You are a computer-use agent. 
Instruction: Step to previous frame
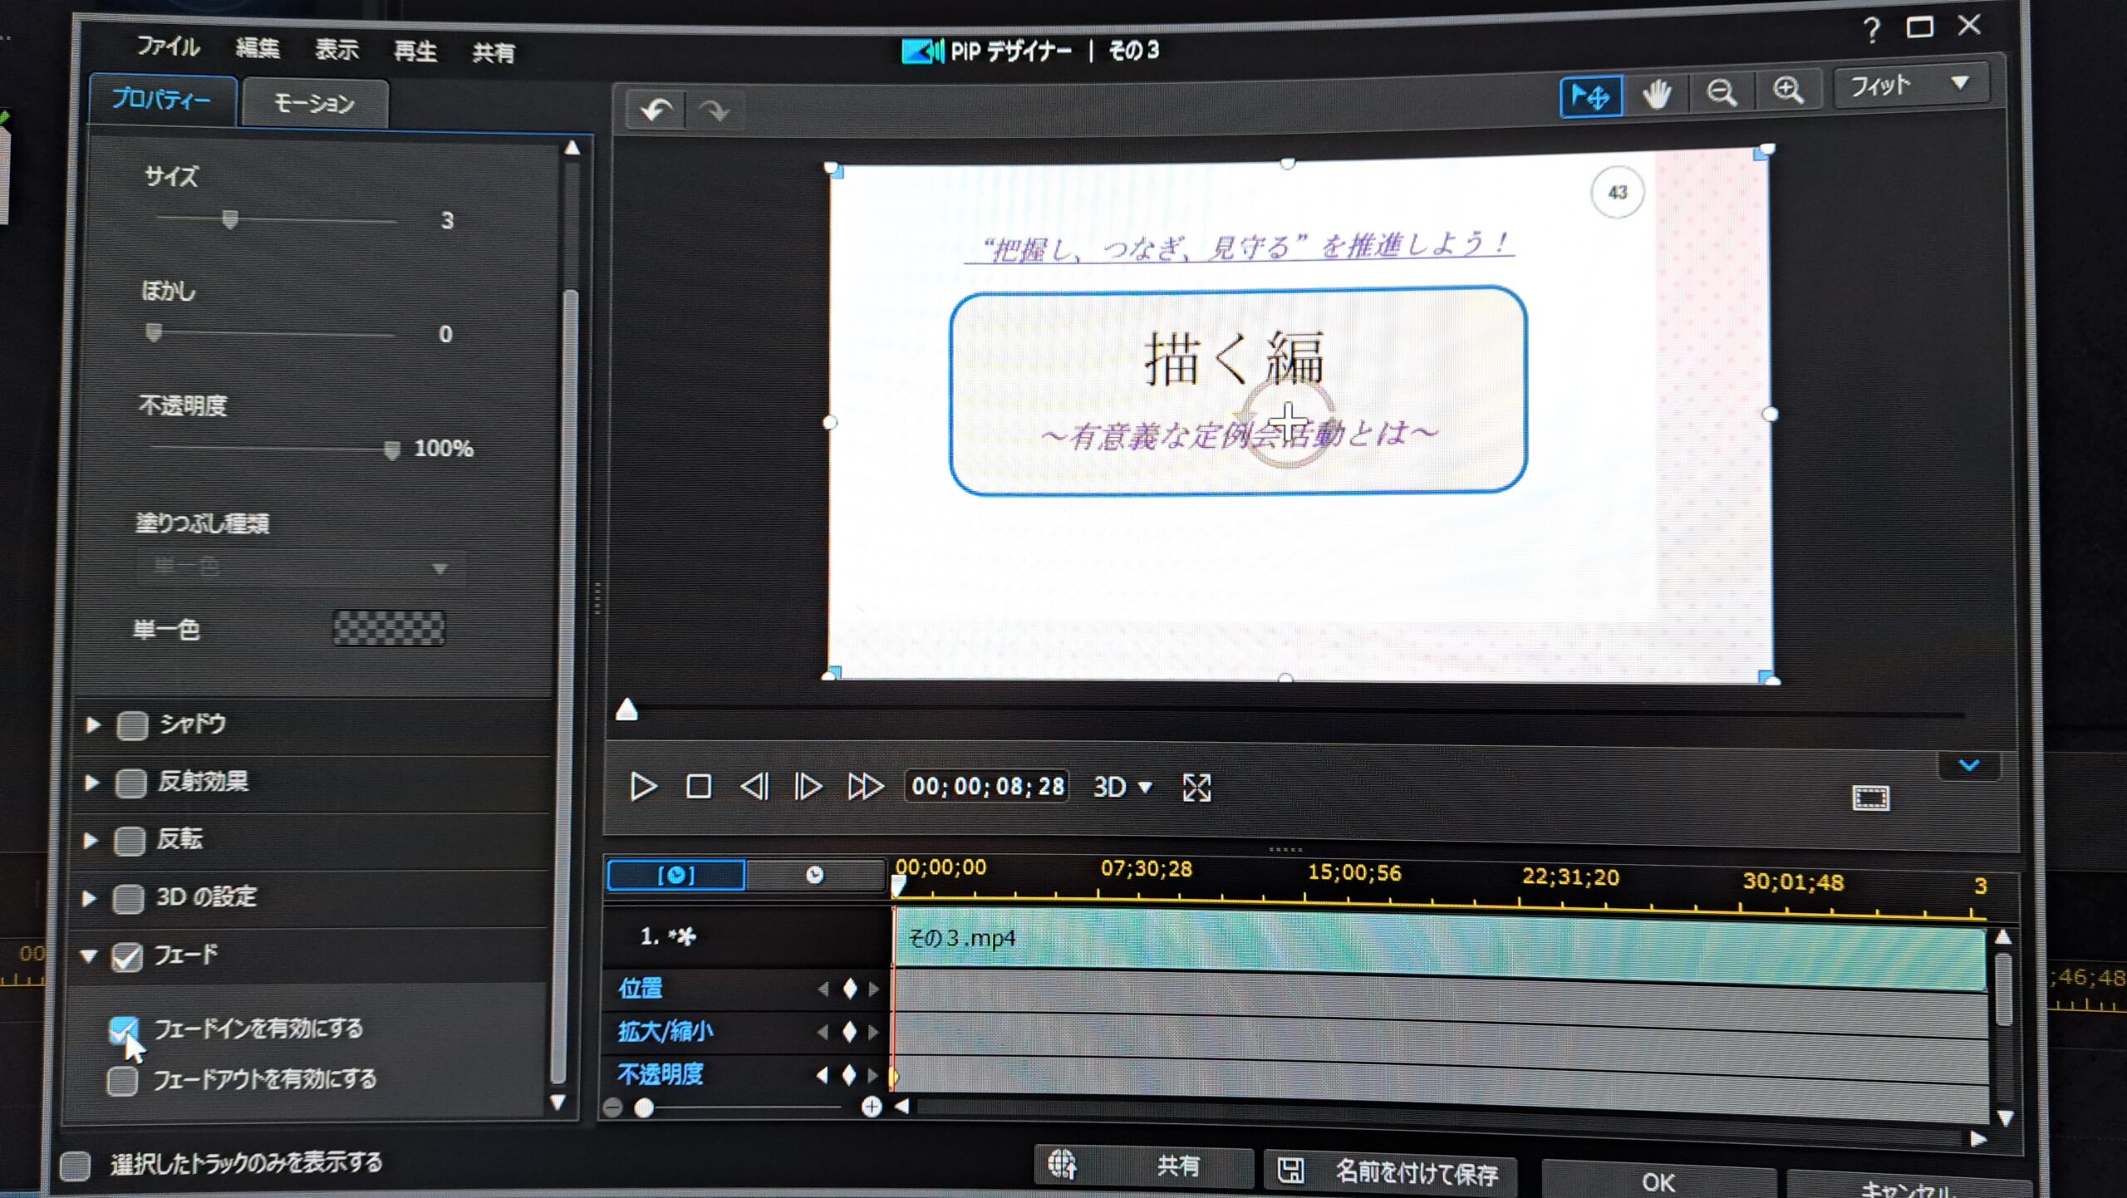pos(754,786)
